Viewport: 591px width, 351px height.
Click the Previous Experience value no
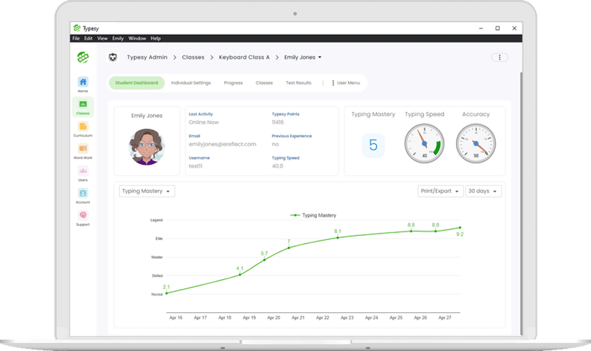(275, 144)
